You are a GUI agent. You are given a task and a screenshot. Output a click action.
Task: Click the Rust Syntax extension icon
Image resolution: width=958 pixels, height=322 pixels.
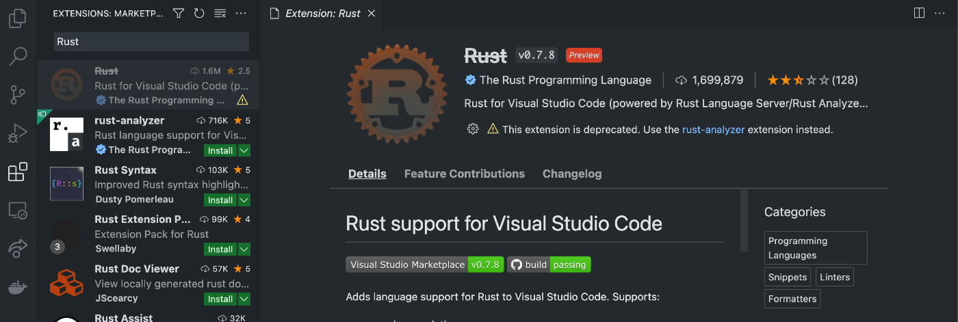point(66,184)
